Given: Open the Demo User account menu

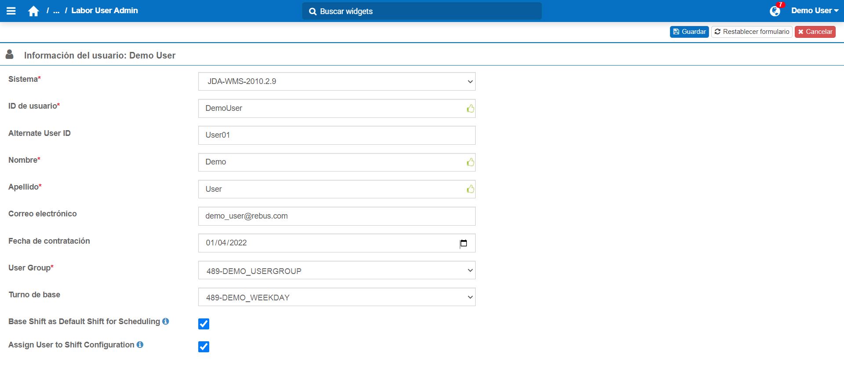Looking at the screenshot, I should click(815, 11).
